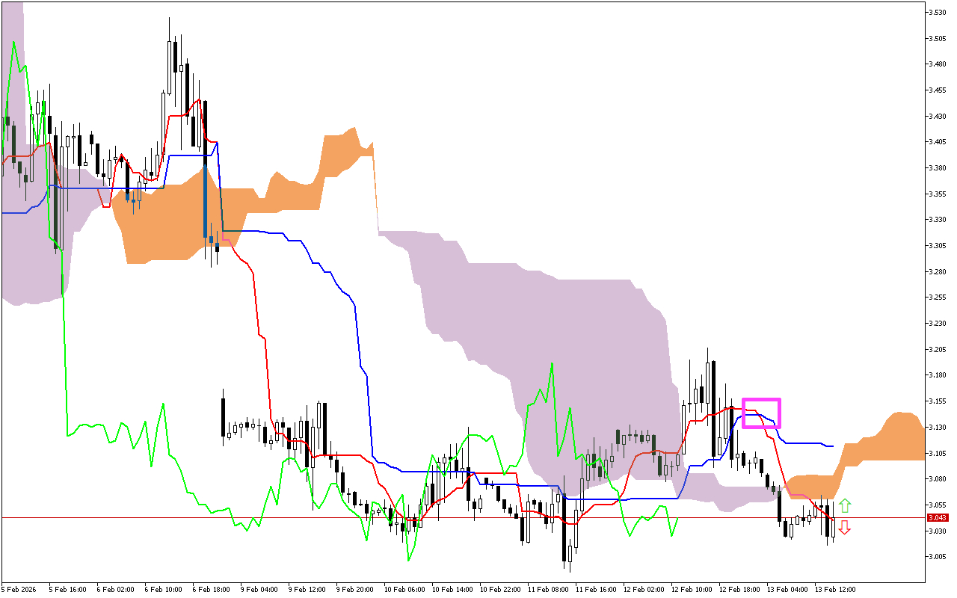Click the 3.005 price axis label
This screenshot has height=598, width=957.
[x=938, y=556]
